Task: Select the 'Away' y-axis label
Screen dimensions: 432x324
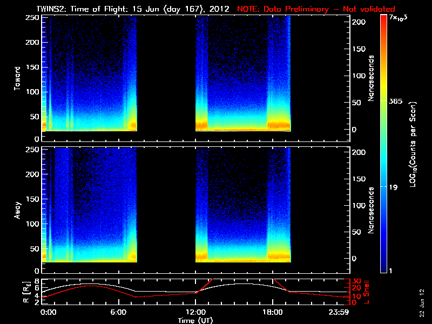Action: pos(18,208)
